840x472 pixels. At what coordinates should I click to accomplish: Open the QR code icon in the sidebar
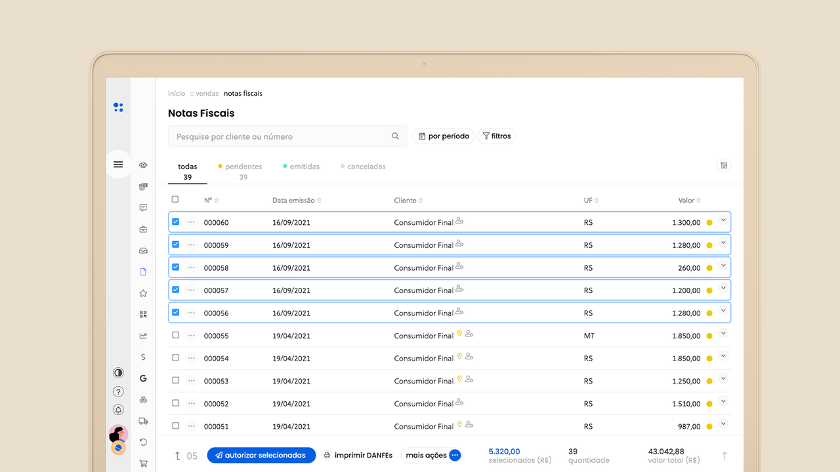(143, 315)
